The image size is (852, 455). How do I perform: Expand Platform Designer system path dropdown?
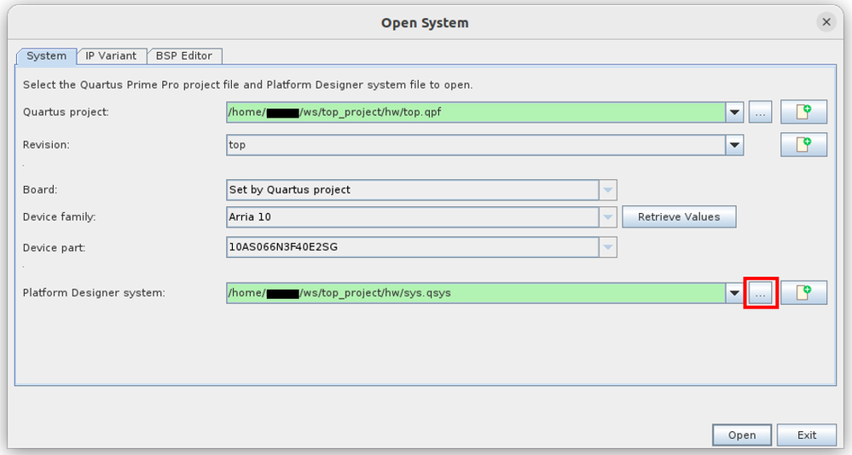[734, 293]
